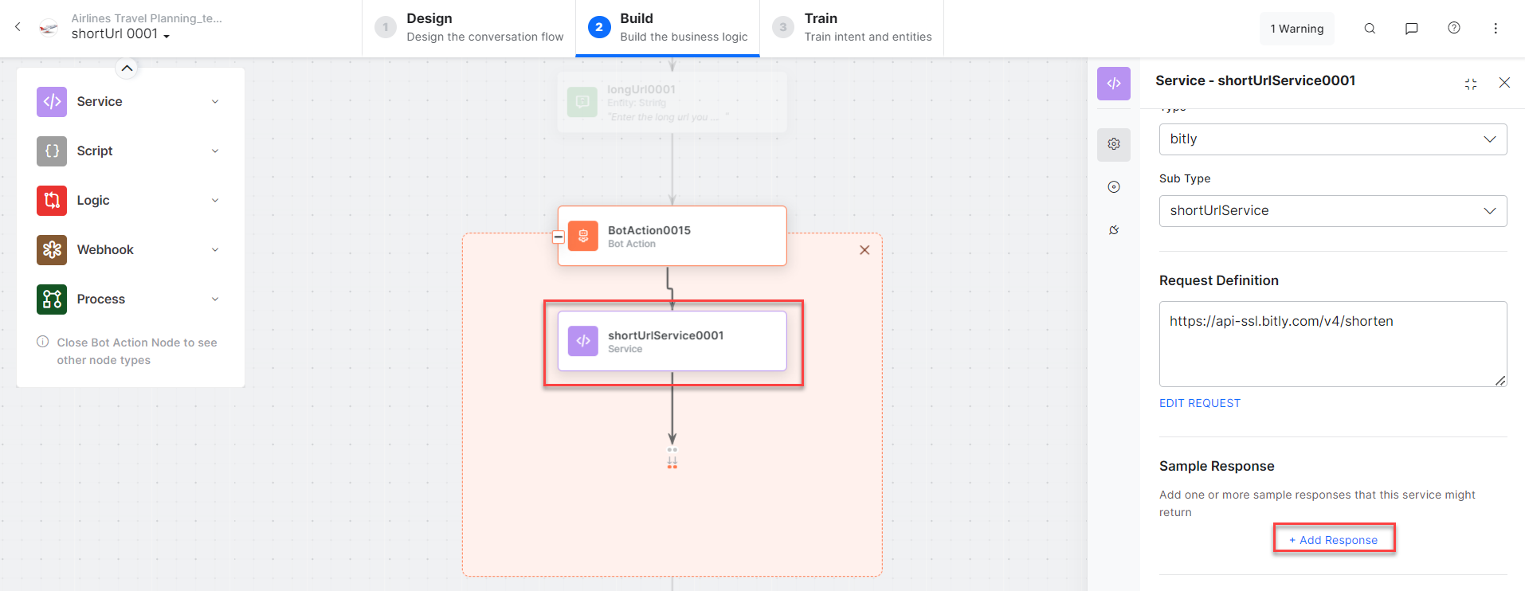Click the green Process node icon
Image resolution: width=1525 pixels, height=591 pixels.
tap(52, 299)
